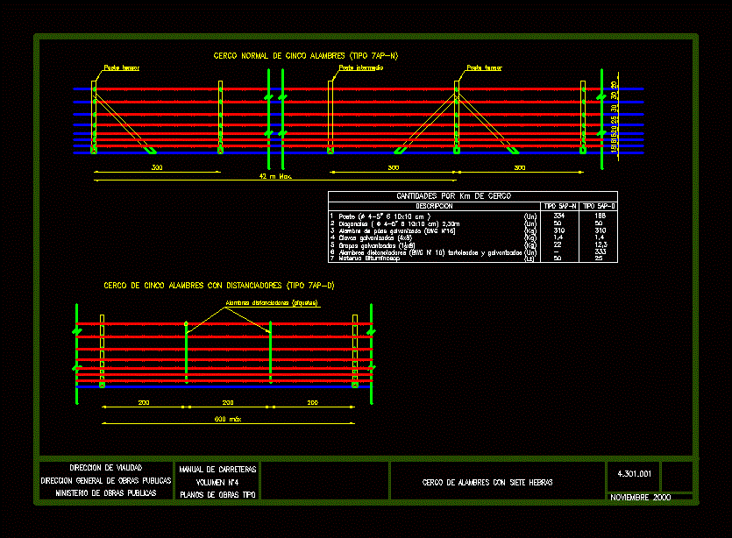Image resolution: width=732 pixels, height=538 pixels.
Task: Click the 'DIRECCION DE VIALIDAD' title block text
Action: tap(105, 468)
